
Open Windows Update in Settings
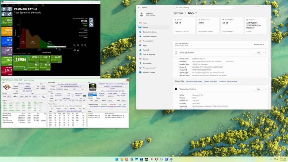(x=154, y=73)
